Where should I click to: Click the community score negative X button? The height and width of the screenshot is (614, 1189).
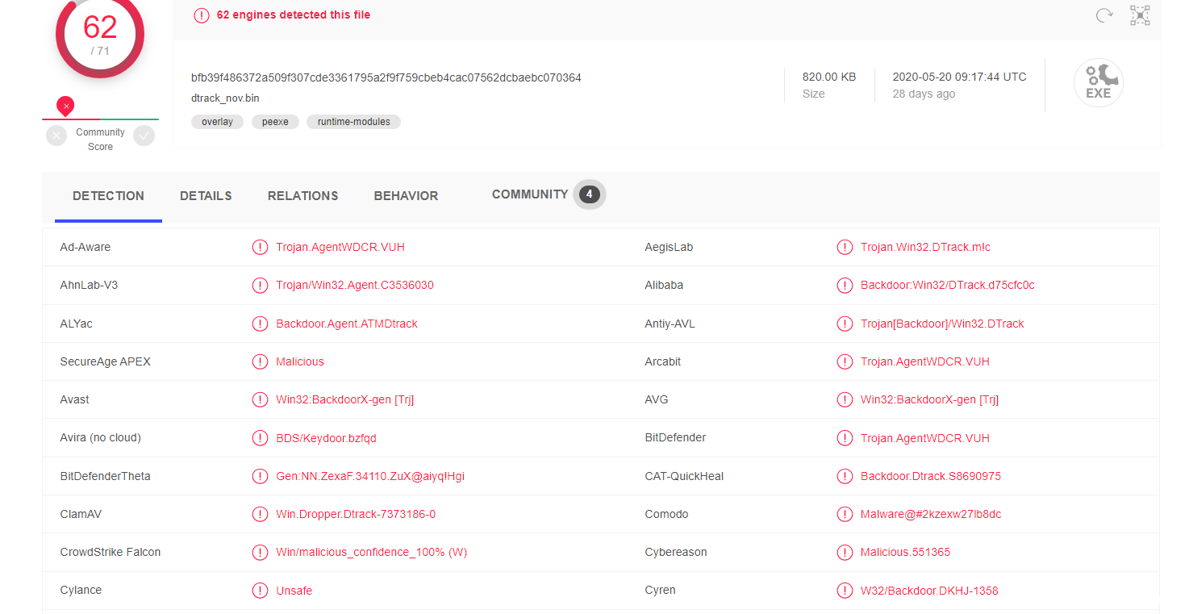pyautogui.click(x=56, y=136)
